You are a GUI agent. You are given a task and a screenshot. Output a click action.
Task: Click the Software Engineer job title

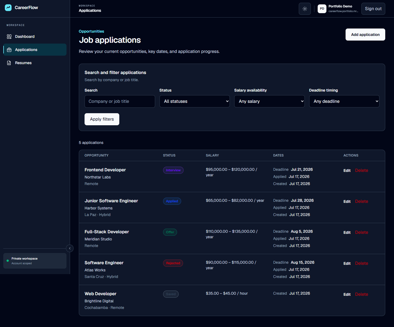[104, 263]
